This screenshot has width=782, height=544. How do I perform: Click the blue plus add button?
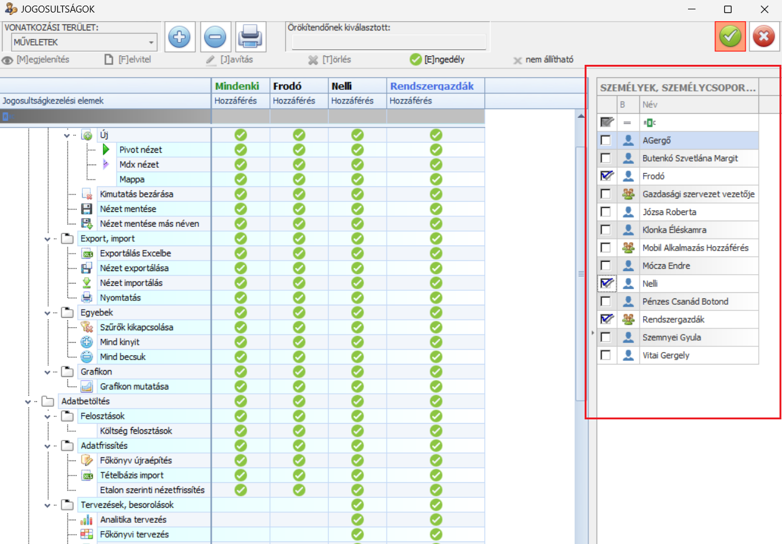[180, 37]
